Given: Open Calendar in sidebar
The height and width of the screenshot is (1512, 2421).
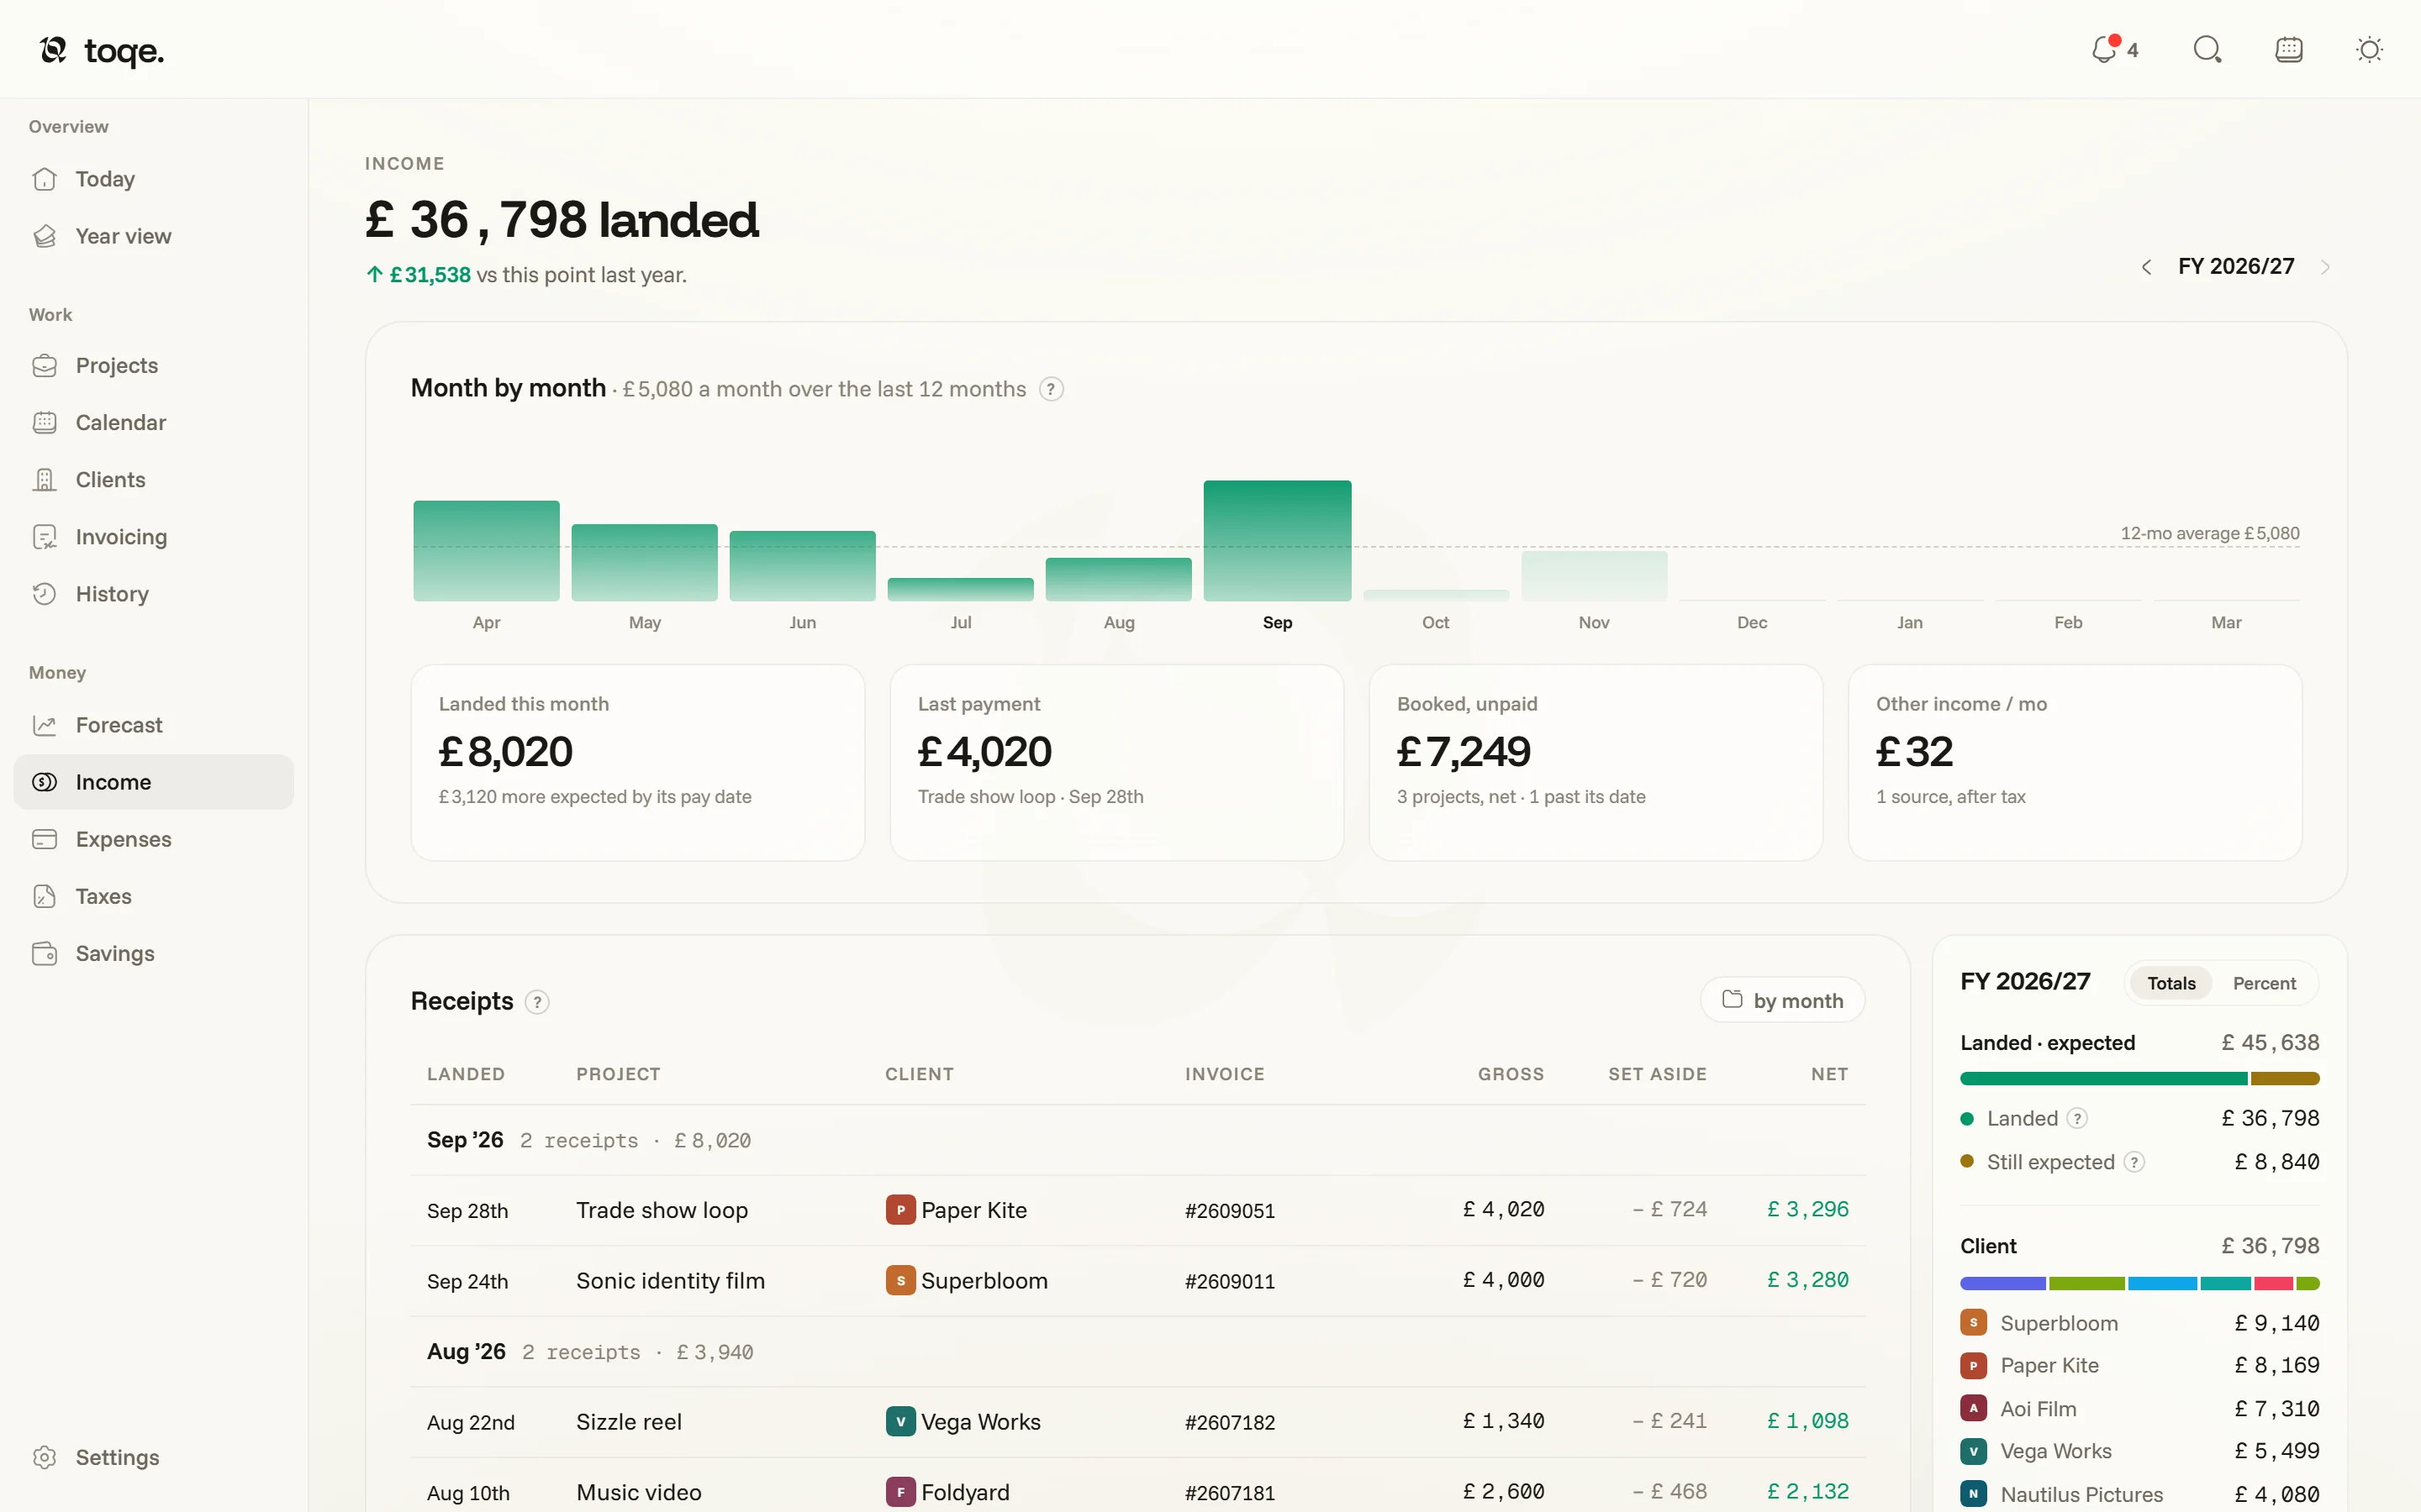Looking at the screenshot, I should 154,422.
